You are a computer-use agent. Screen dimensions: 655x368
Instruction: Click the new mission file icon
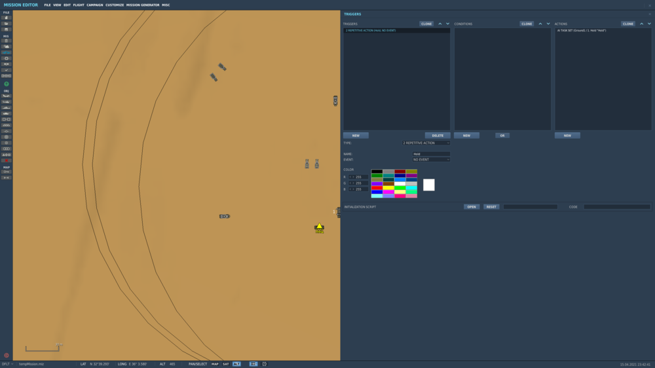7,18
